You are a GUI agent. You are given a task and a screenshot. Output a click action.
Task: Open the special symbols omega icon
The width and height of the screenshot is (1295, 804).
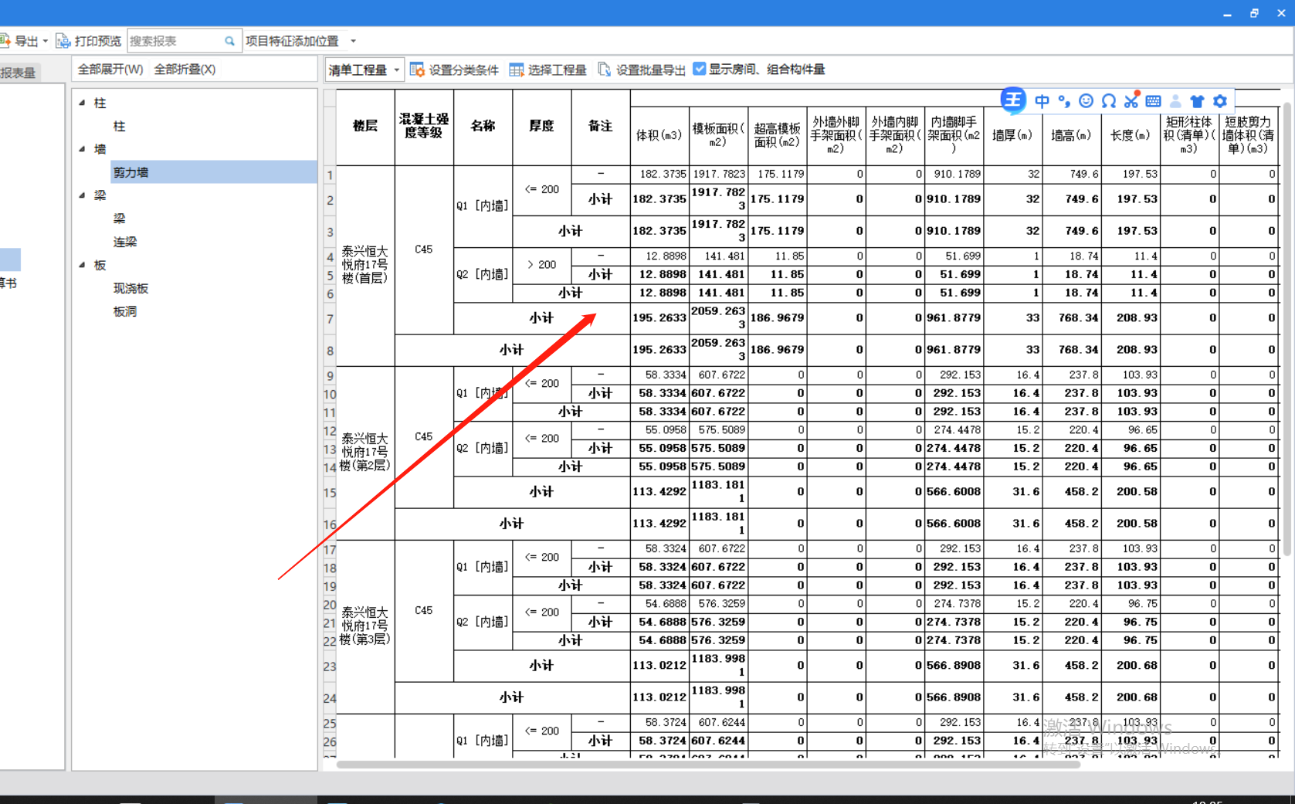click(x=1108, y=101)
